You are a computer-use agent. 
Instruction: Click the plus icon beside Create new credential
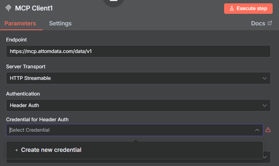16,150
